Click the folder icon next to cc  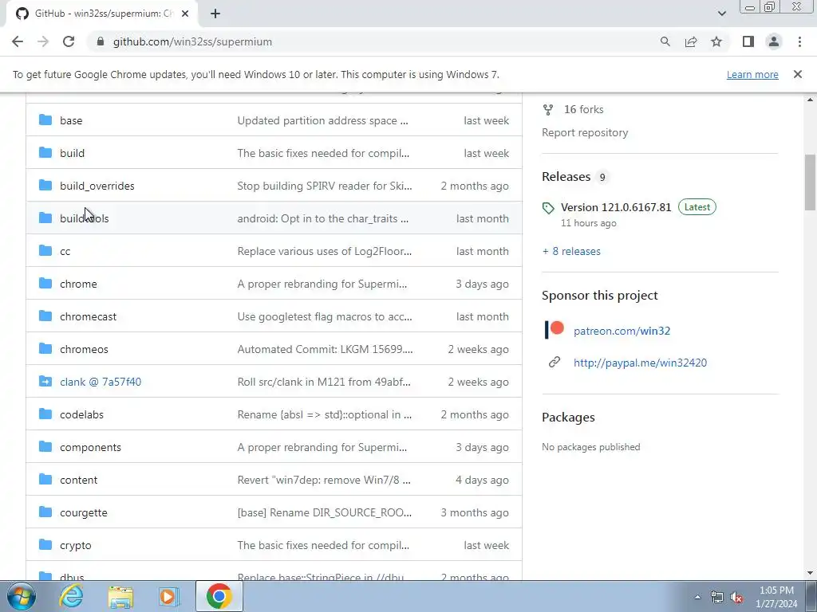point(45,251)
